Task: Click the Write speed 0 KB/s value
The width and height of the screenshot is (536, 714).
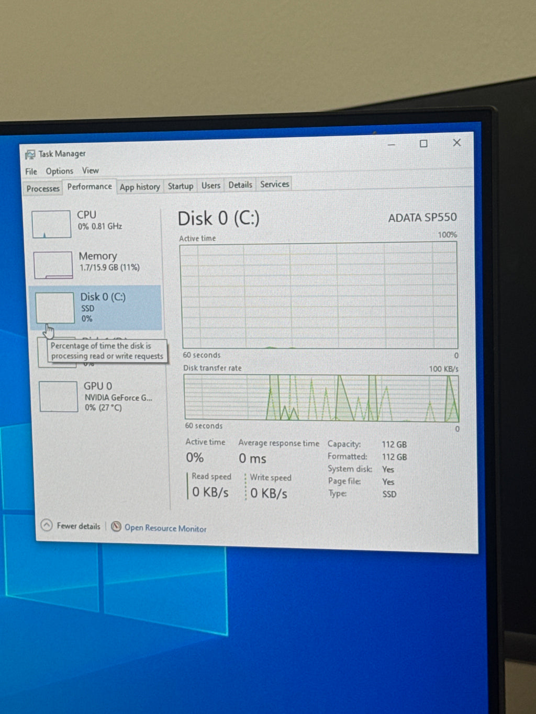Action: (x=269, y=493)
